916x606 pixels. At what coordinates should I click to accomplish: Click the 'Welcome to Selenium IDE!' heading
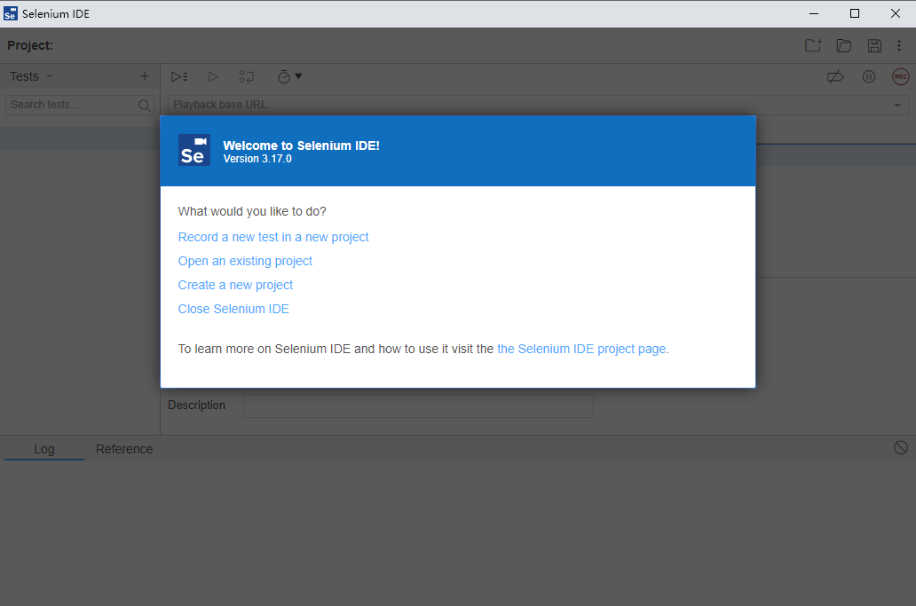coord(302,146)
